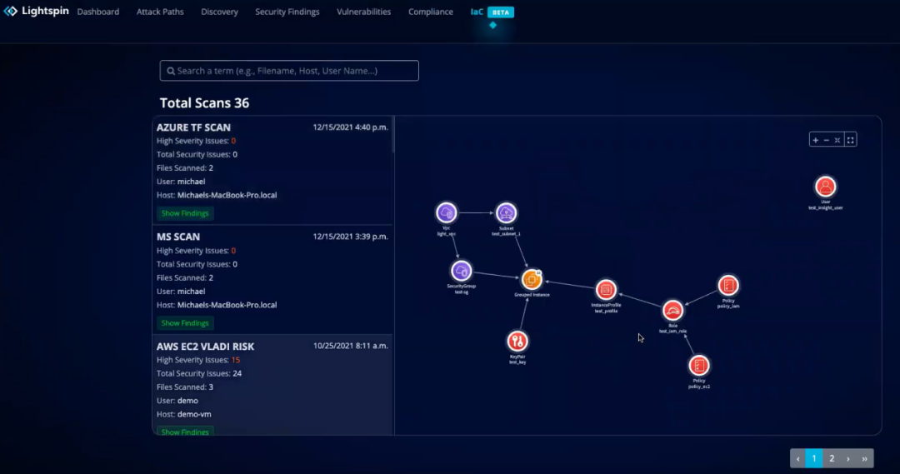Zoom out of the graph
Screen dimensions: 900x474
(x=827, y=140)
